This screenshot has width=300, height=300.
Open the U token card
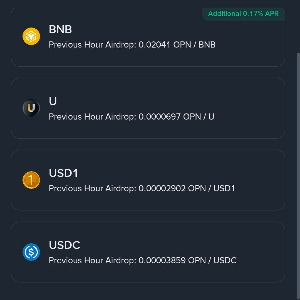click(148, 108)
